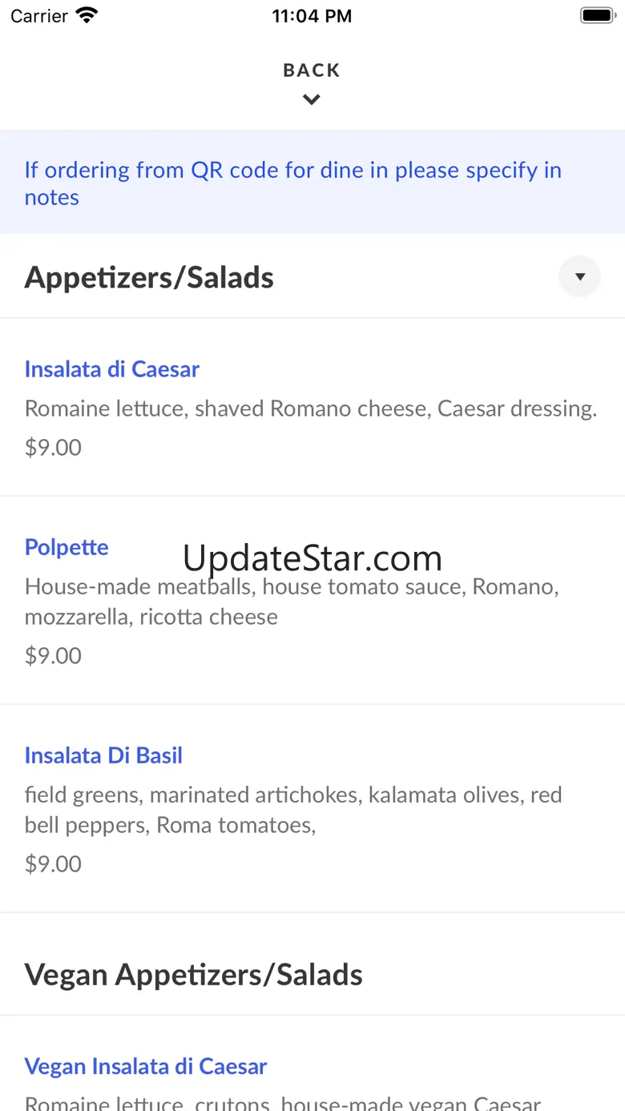
Task: Click the down chevron below BACK
Action: 312,100
